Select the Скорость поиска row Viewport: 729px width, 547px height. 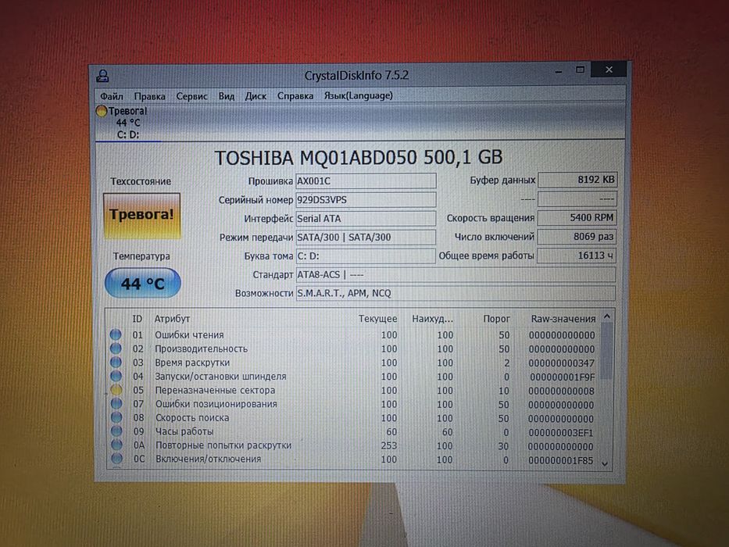click(353, 418)
